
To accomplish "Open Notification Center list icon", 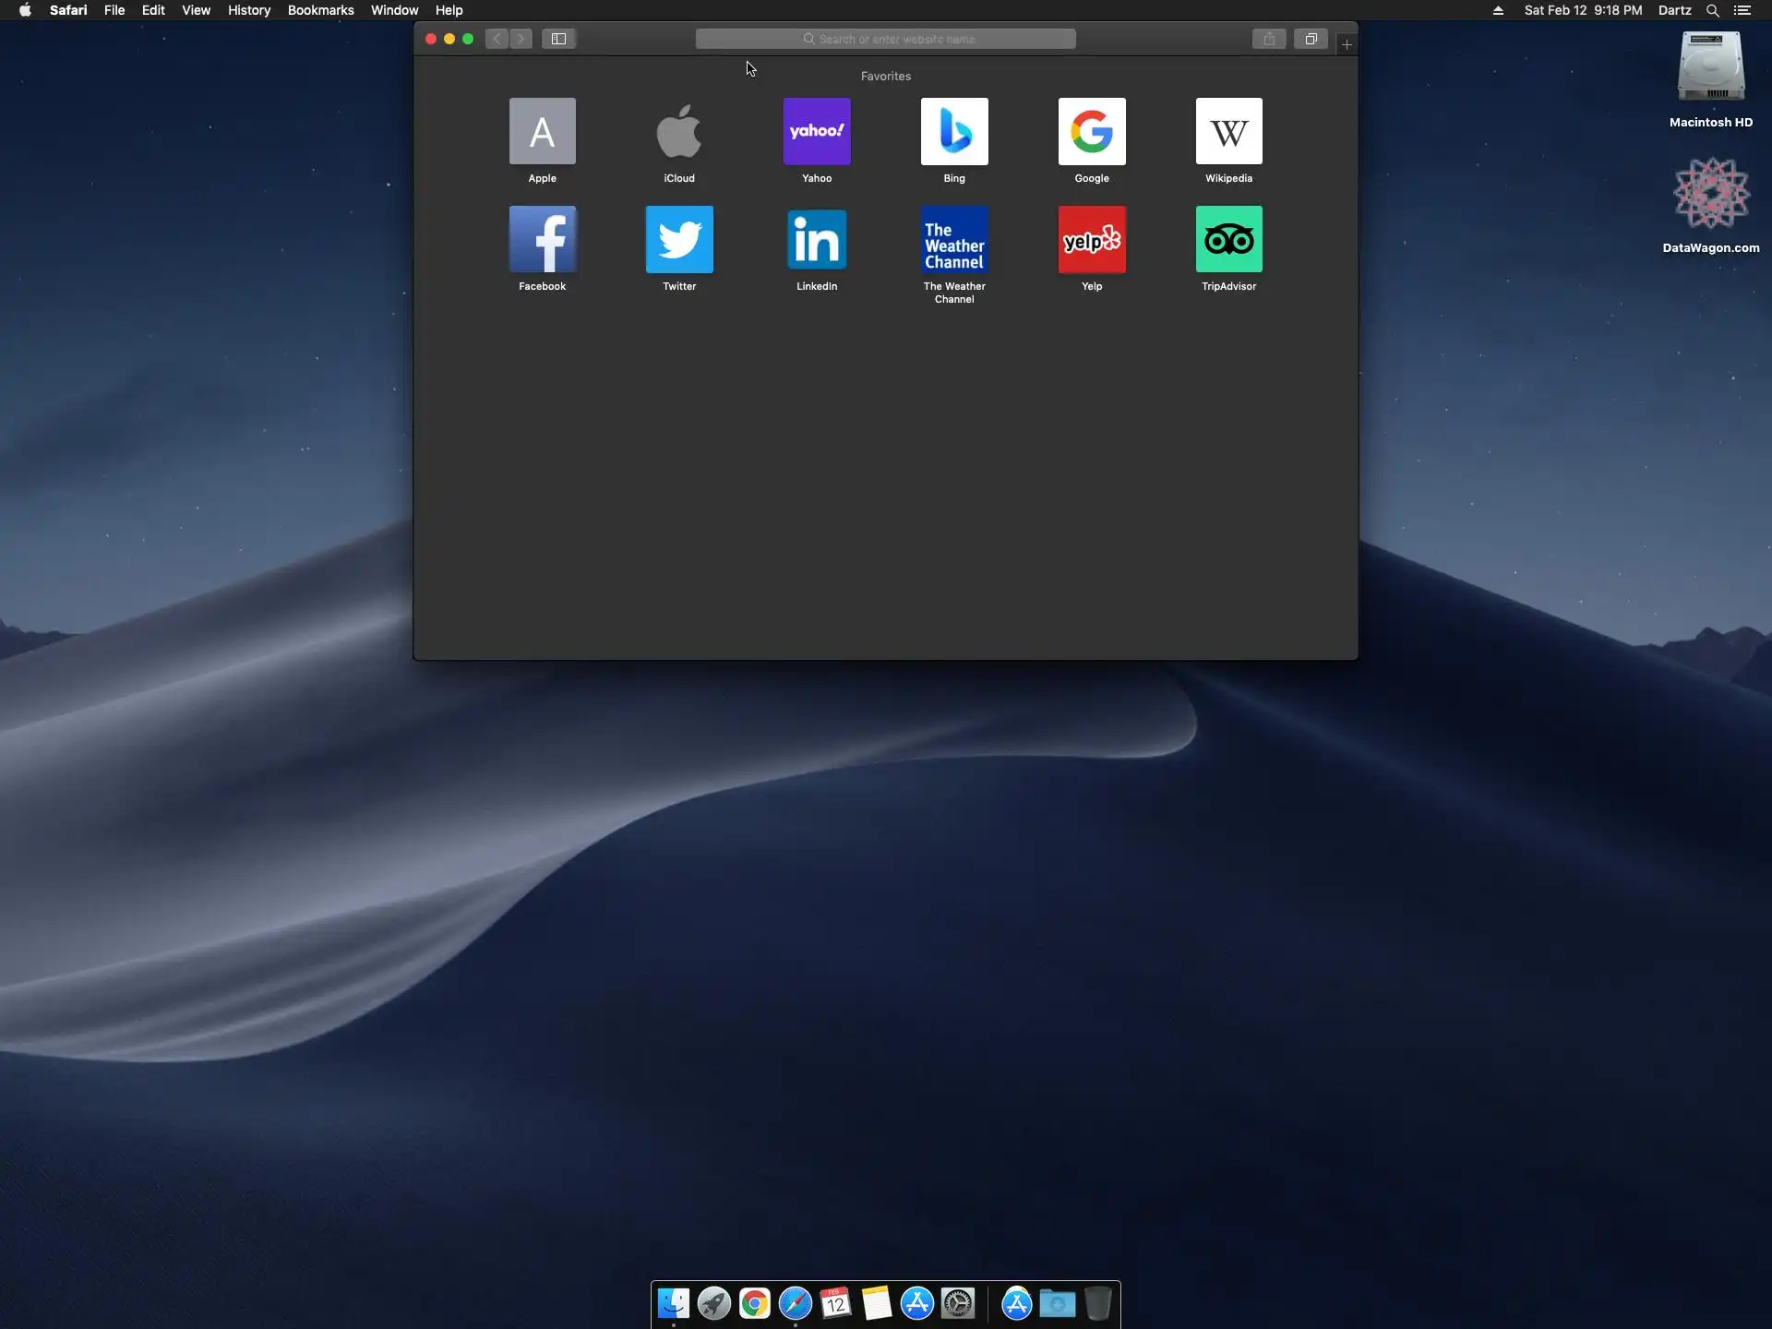I will tap(1742, 10).
